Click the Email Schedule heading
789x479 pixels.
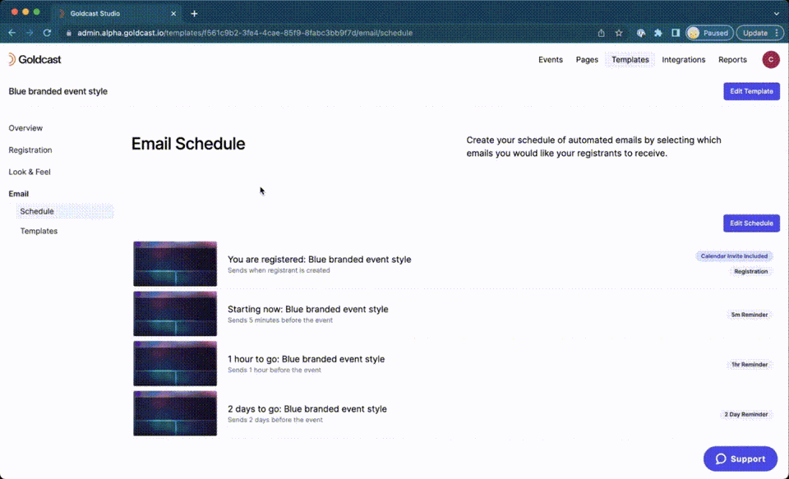click(x=188, y=144)
